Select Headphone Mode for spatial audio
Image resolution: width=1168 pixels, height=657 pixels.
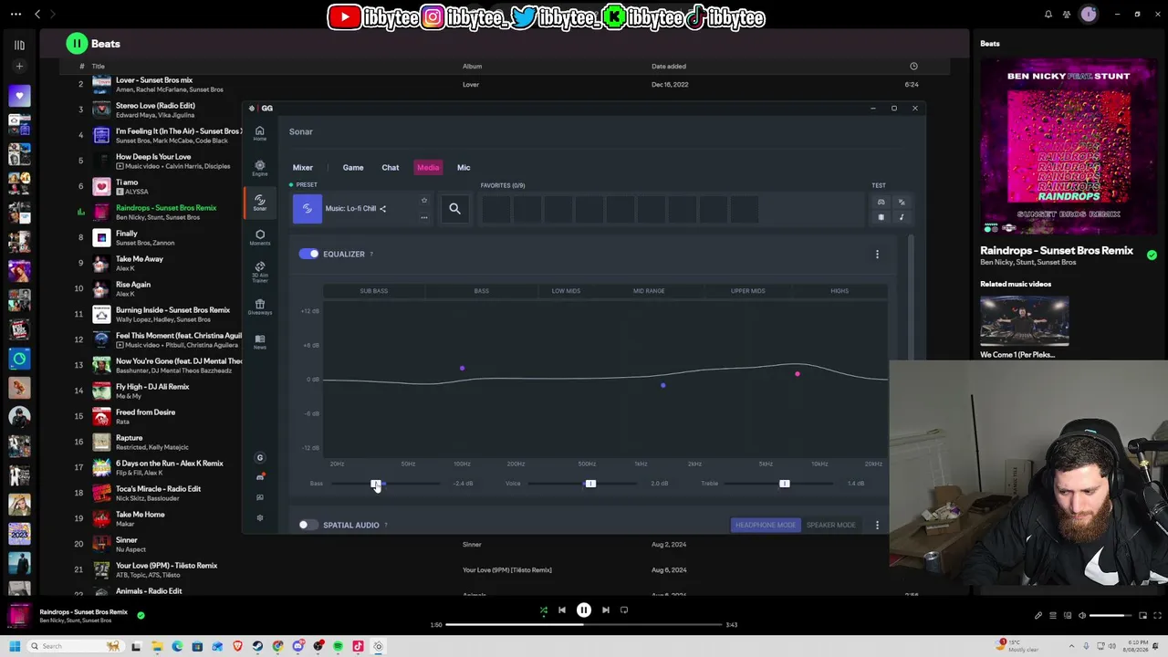click(766, 525)
